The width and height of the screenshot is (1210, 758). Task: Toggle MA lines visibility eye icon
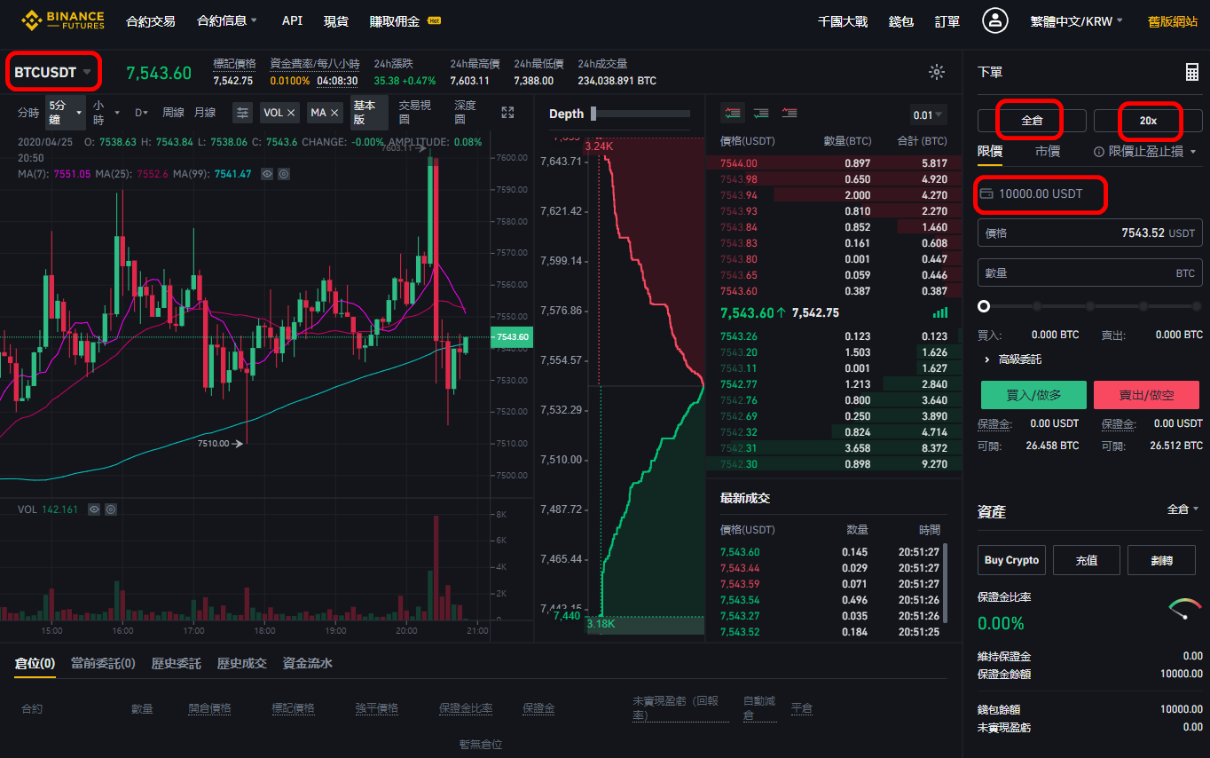pyautogui.click(x=267, y=174)
